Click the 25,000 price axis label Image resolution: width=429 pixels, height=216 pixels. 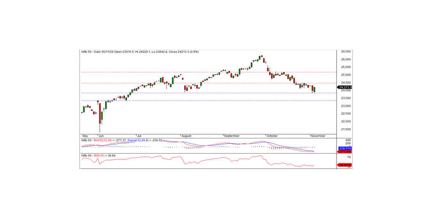346,75
